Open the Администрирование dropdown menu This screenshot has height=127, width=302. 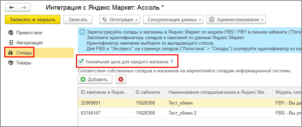[236, 20]
